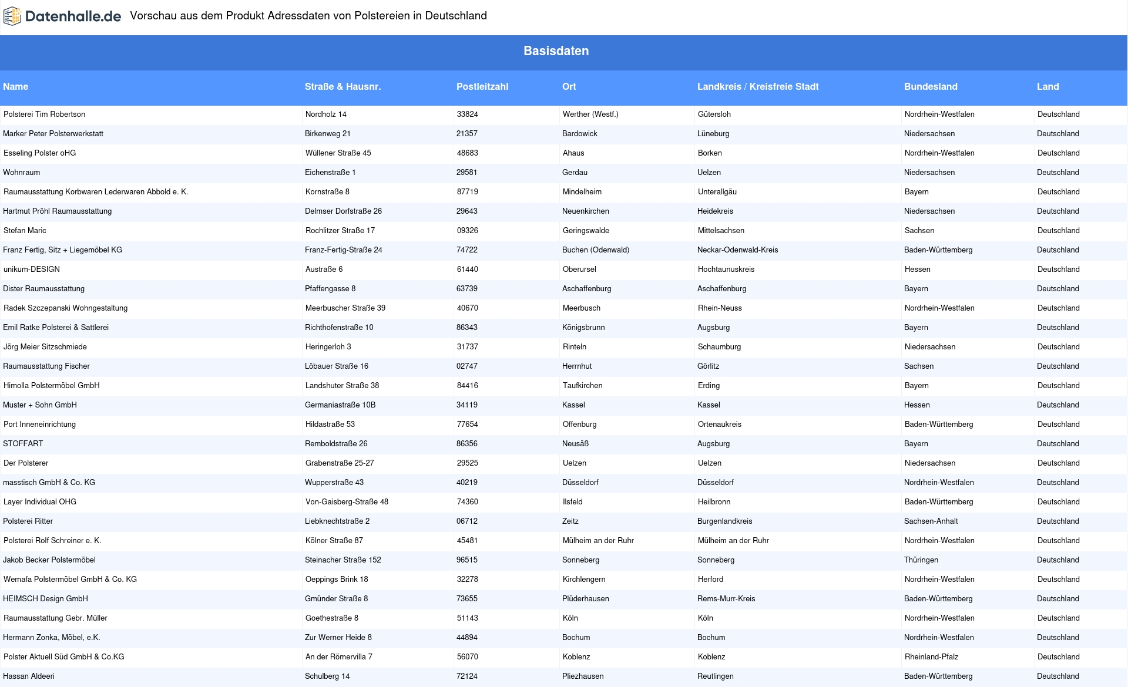
Task: Select district cell 'Neckar-Odenwald-Kreis'
Action: [738, 250]
